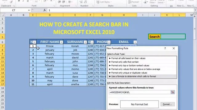Select row 20 header
Viewport: 197px width, 110px height.
(x=2, y=96)
